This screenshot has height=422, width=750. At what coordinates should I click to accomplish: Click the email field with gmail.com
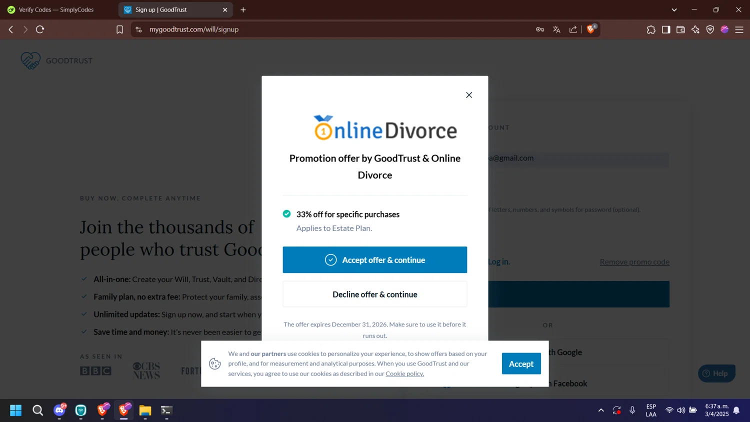click(x=578, y=158)
